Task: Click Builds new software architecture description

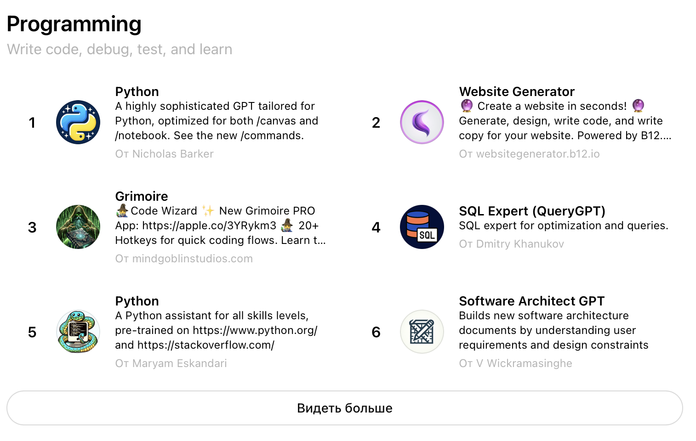Action: [553, 330]
